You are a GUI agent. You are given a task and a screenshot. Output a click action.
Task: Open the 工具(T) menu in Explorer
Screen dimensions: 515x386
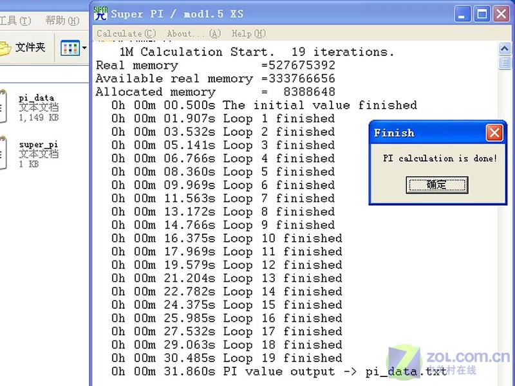point(15,21)
